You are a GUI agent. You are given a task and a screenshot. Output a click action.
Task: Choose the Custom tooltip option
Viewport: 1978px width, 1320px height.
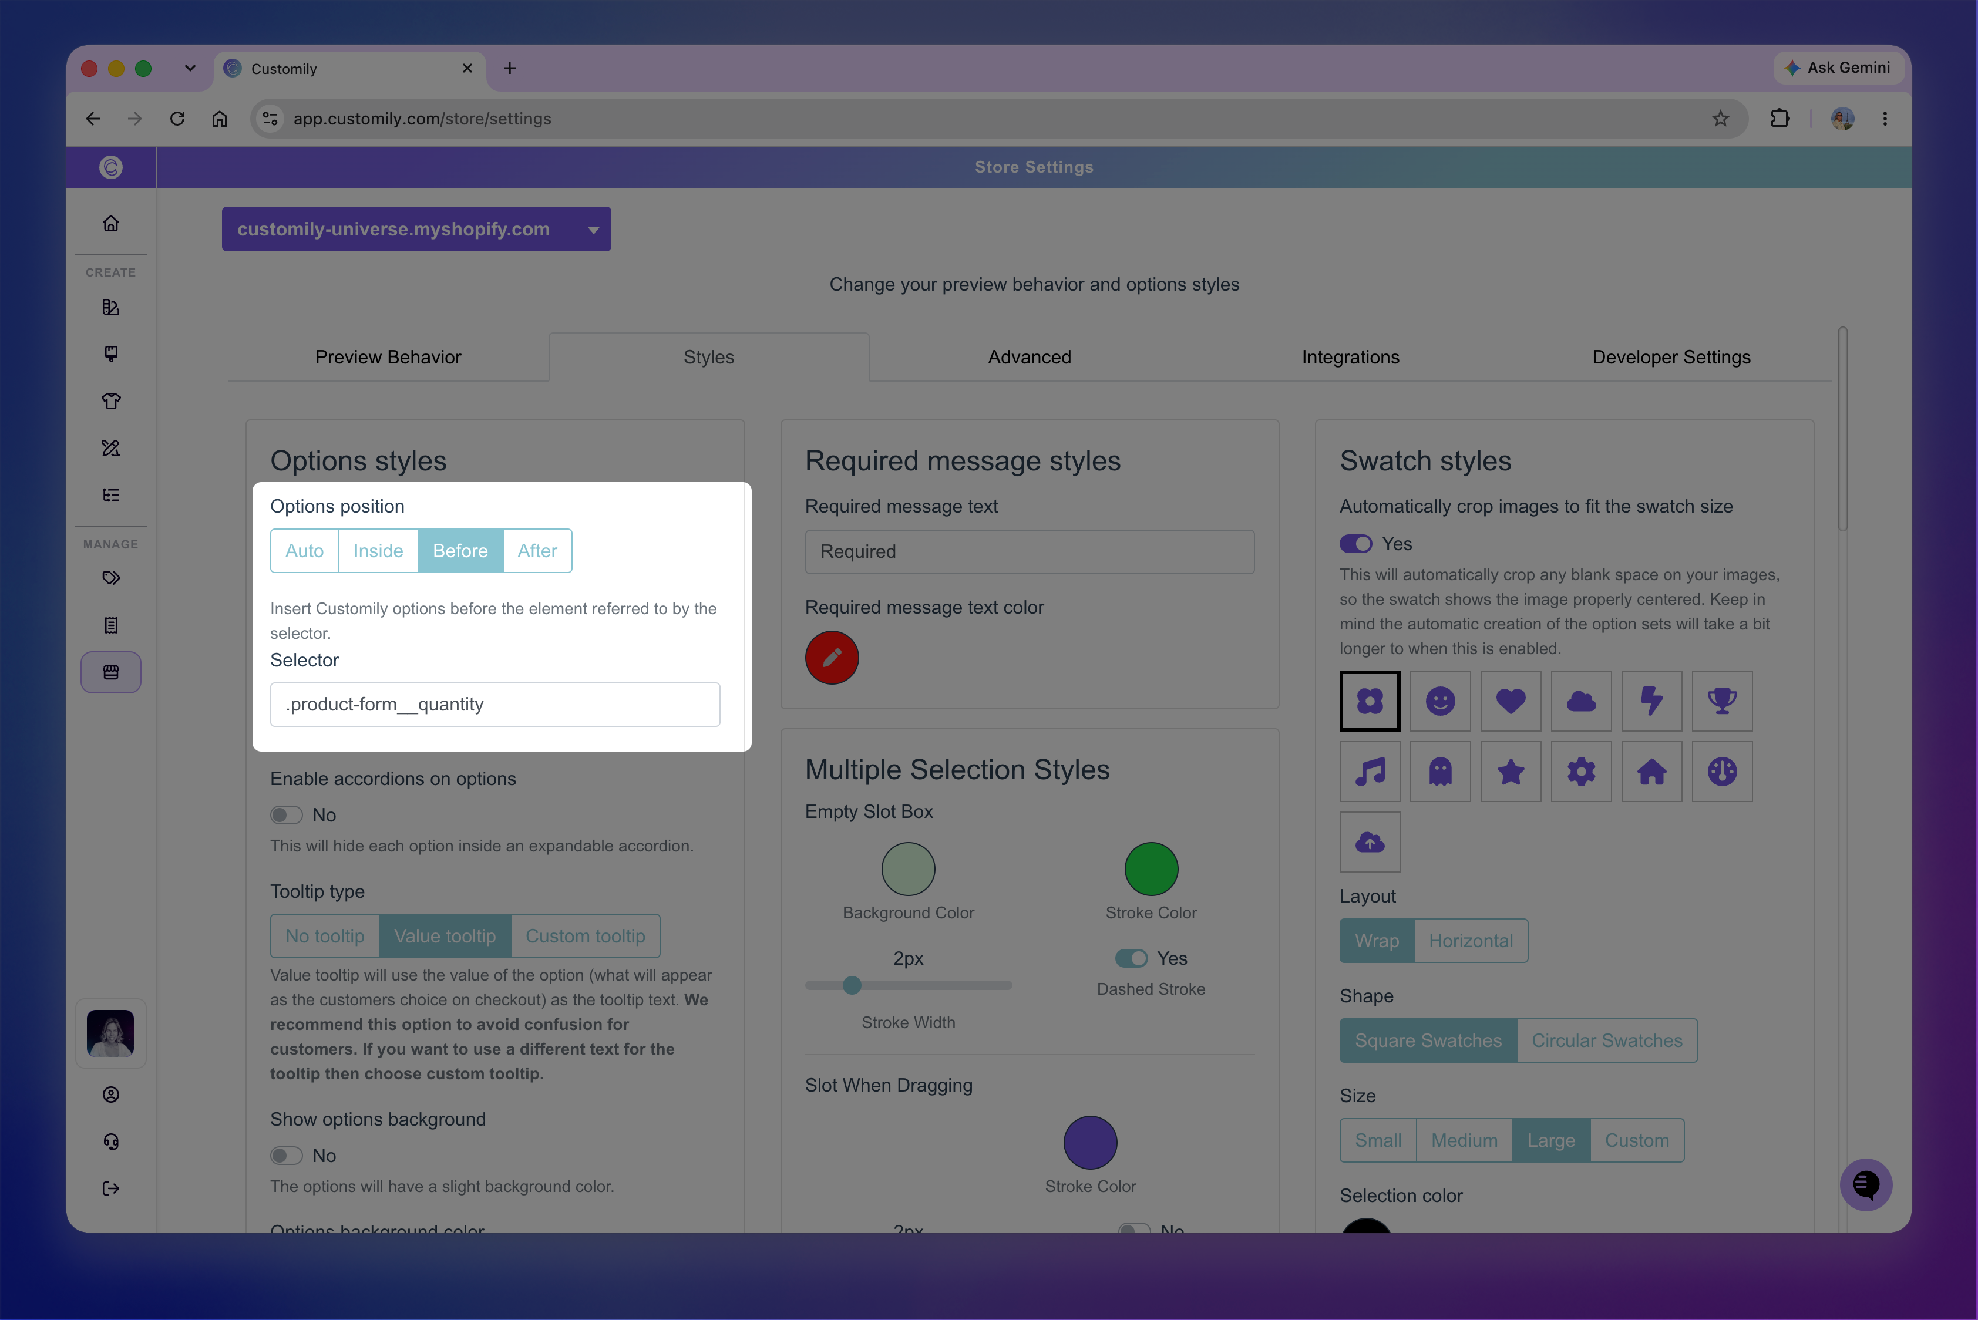point(585,936)
